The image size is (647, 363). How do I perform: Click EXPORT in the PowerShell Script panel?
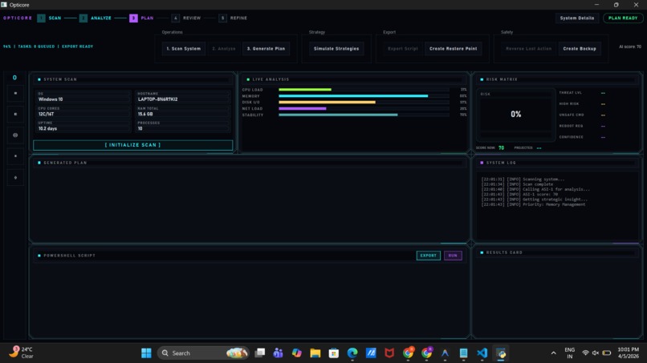point(429,256)
